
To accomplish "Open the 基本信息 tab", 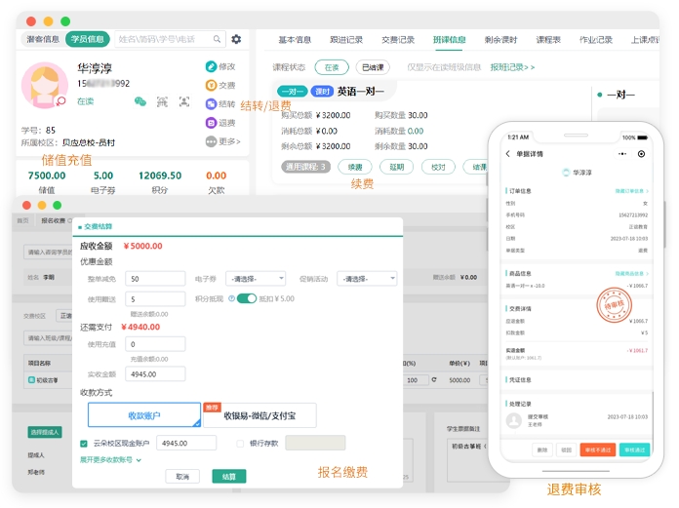I will click(295, 40).
